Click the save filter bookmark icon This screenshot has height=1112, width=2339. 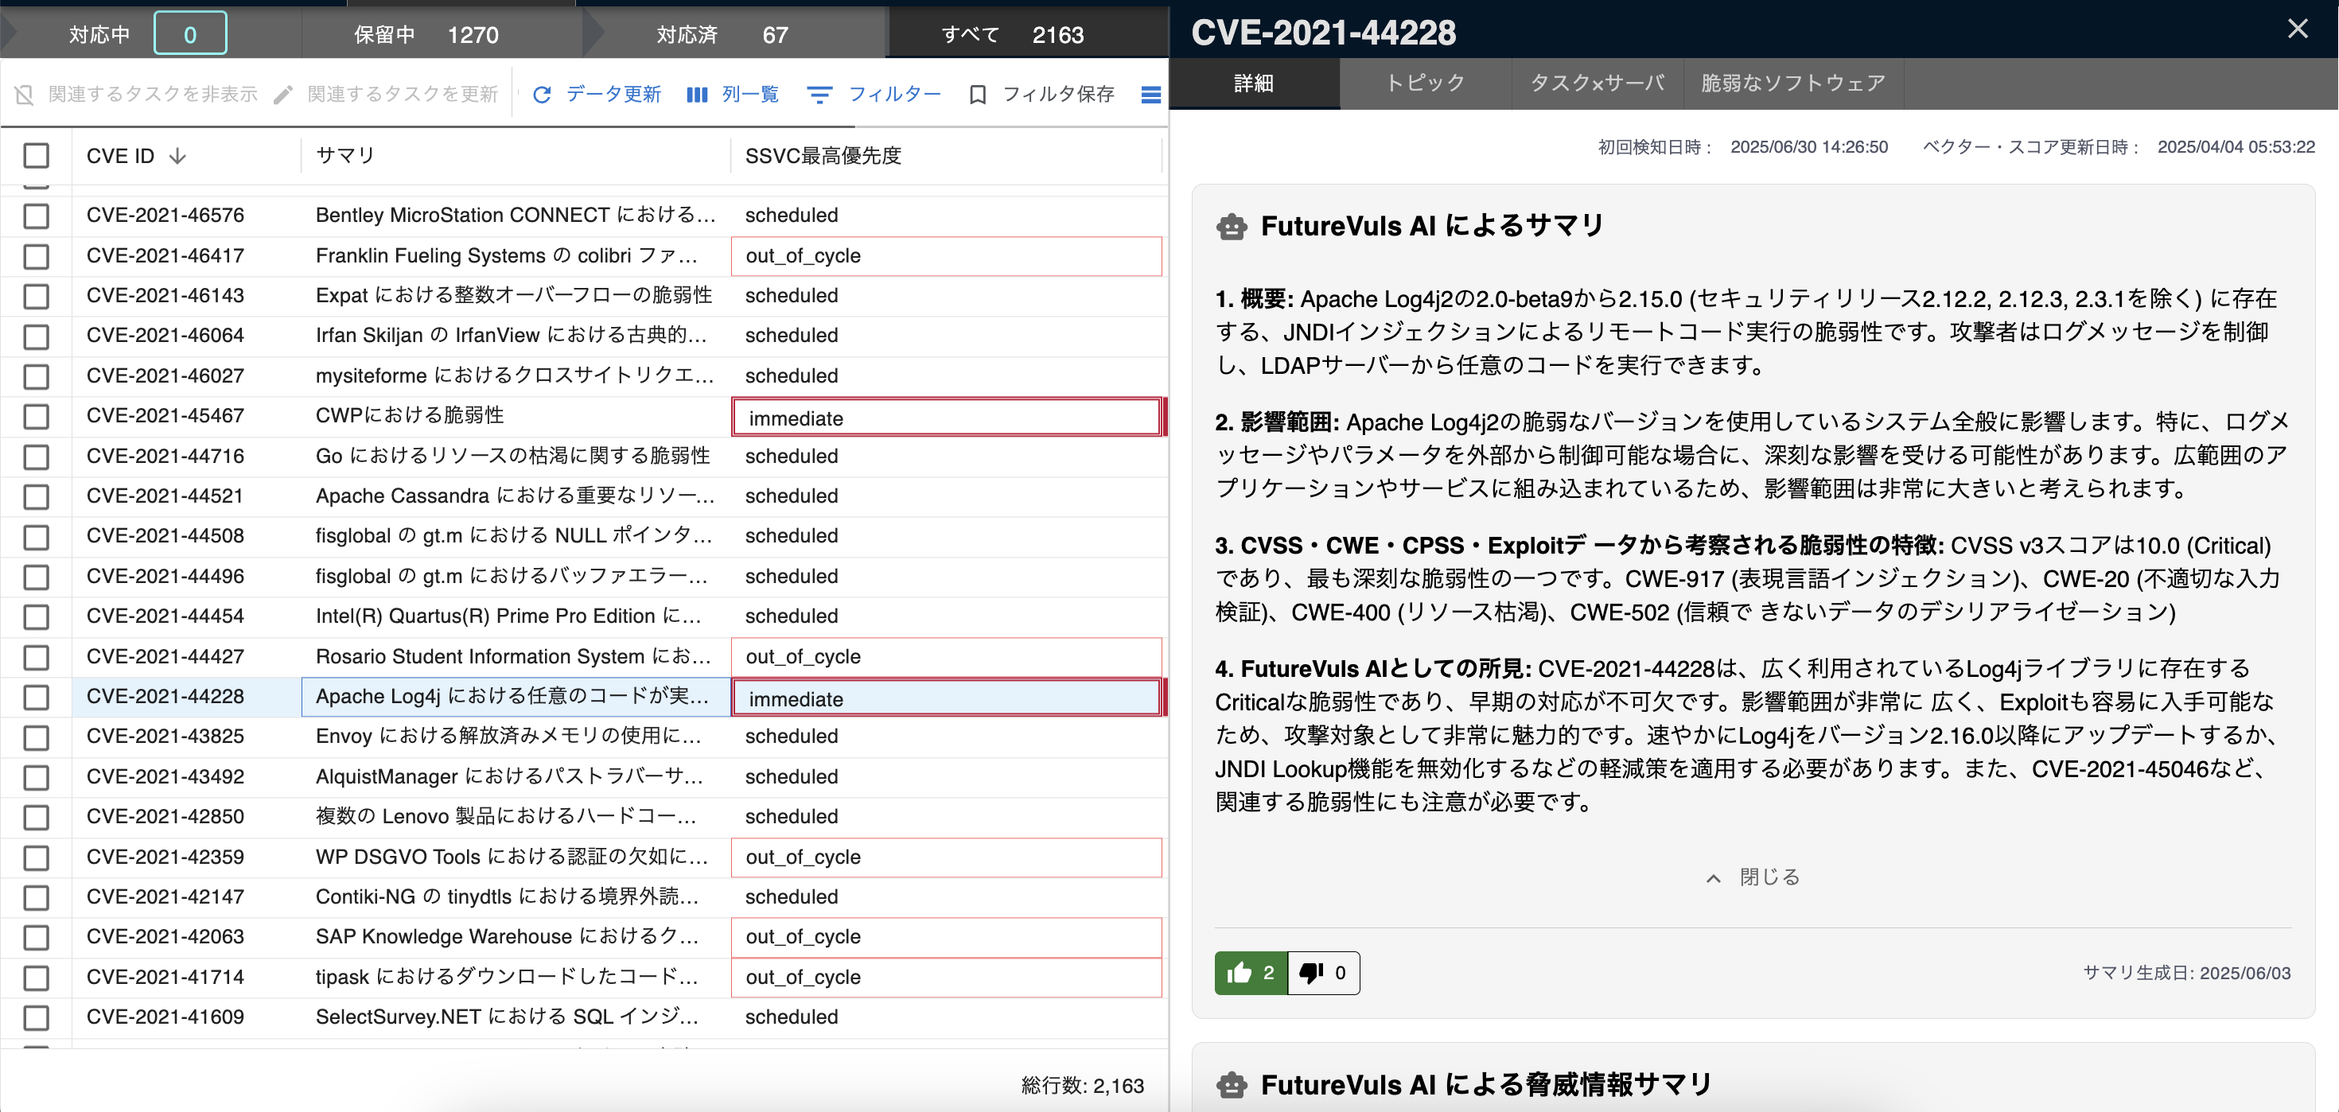pyautogui.click(x=977, y=95)
